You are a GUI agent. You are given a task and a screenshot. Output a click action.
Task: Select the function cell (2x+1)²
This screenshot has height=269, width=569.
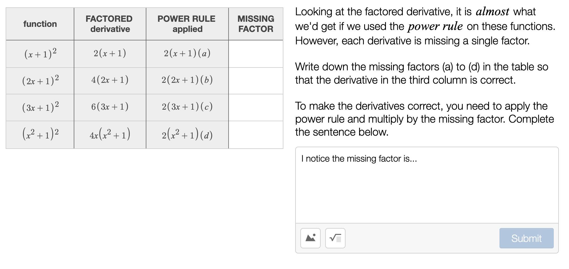tap(40, 80)
